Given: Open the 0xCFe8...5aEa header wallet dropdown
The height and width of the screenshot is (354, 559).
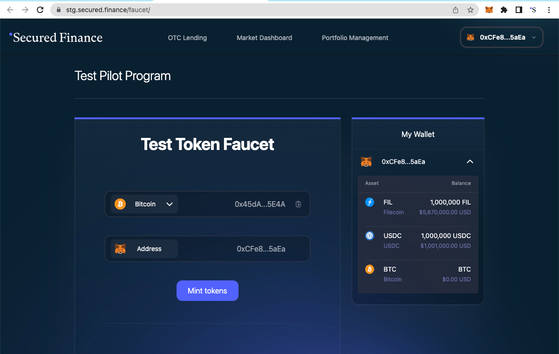Looking at the screenshot, I should point(502,37).
